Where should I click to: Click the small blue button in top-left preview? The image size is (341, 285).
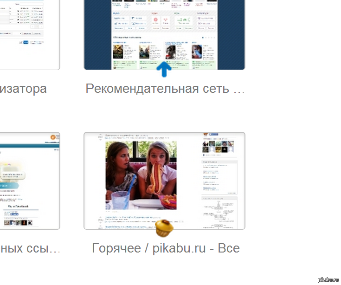click(x=26, y=42)
